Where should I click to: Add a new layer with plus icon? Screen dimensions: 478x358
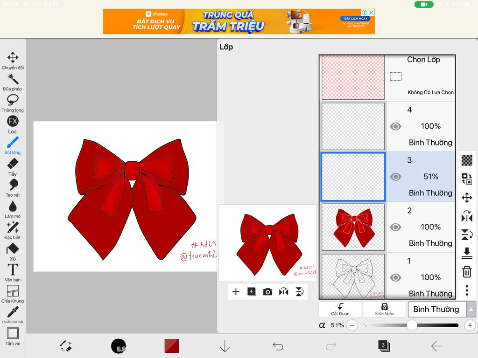(x=236, y=292)
